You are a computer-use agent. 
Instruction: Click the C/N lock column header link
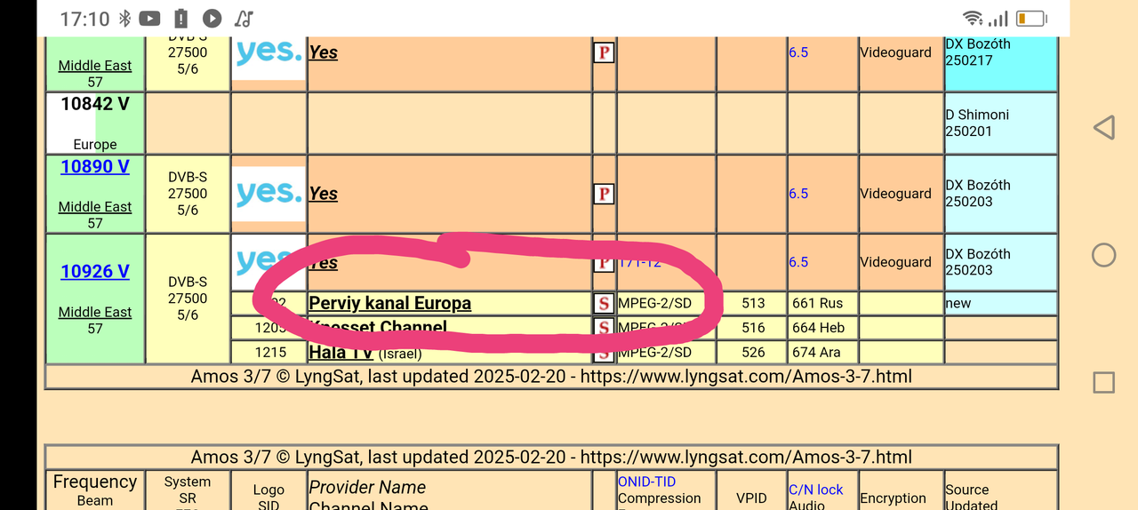816,490
